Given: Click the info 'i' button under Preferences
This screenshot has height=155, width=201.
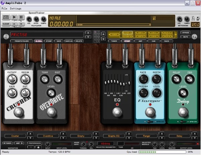Looking at the screenshot, I should 31,147.
